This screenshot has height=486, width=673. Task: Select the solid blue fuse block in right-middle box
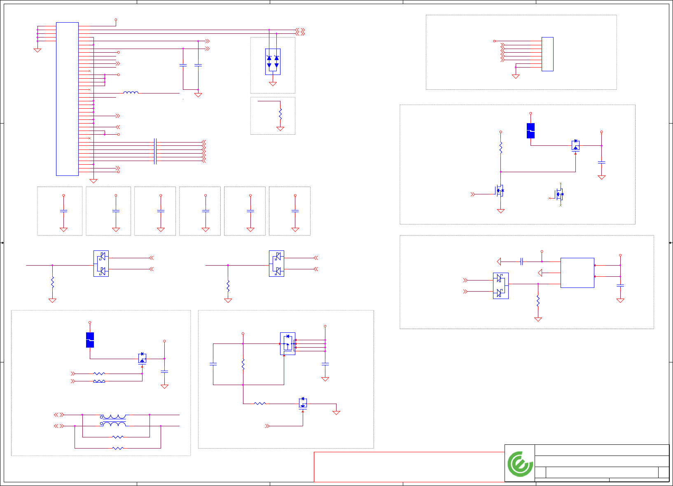(x=531, y=131)
